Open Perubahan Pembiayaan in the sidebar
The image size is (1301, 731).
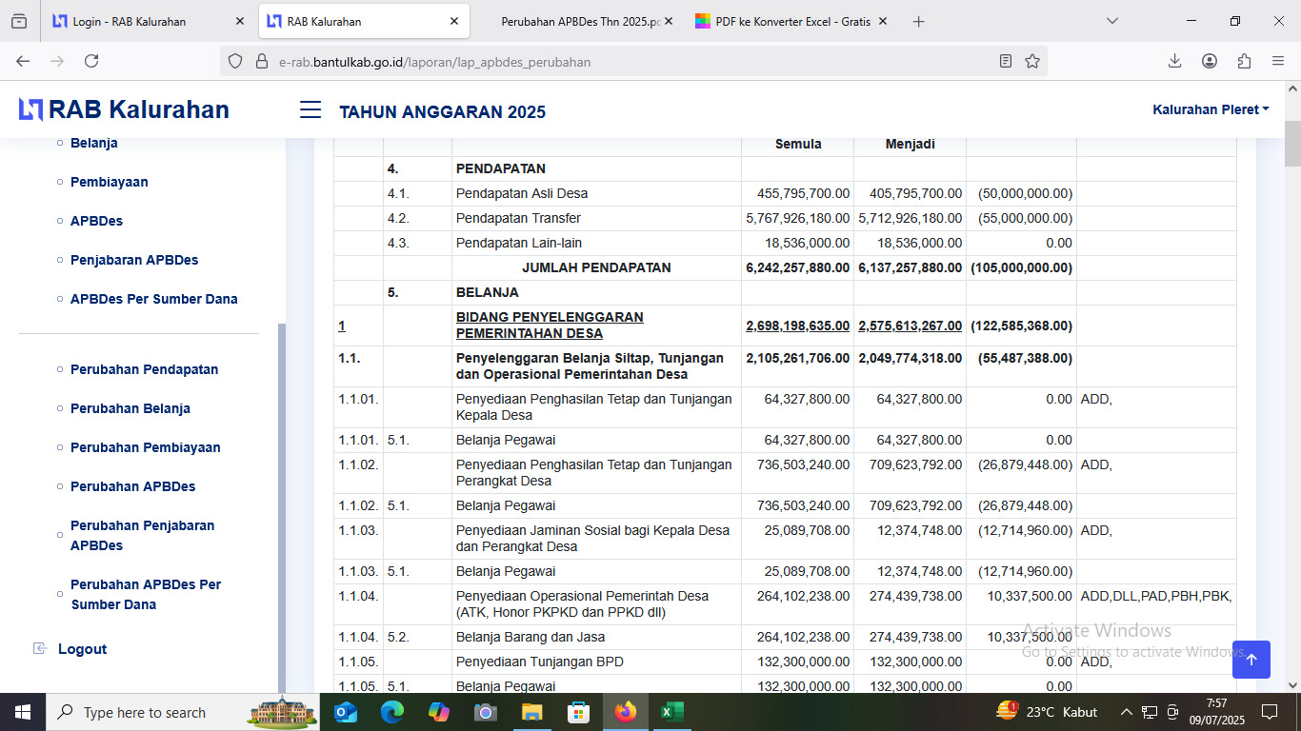click(x=146, y=447)
